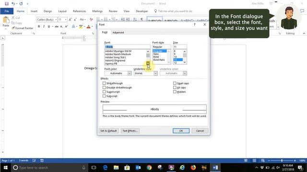Click the Cancel button

click(200, 131)
